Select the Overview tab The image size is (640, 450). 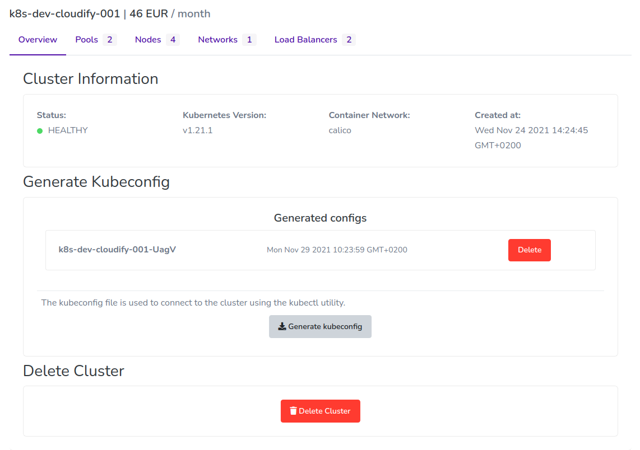(x=38, y=39)
